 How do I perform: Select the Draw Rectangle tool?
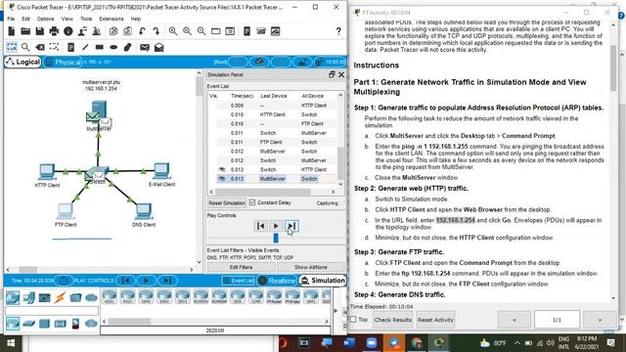[100, 47]
